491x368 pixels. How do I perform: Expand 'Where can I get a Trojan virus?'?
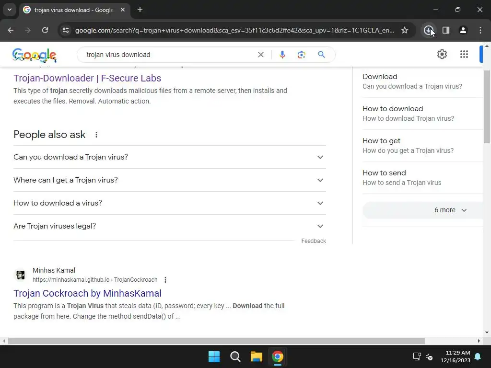click(x=169, y=180)
